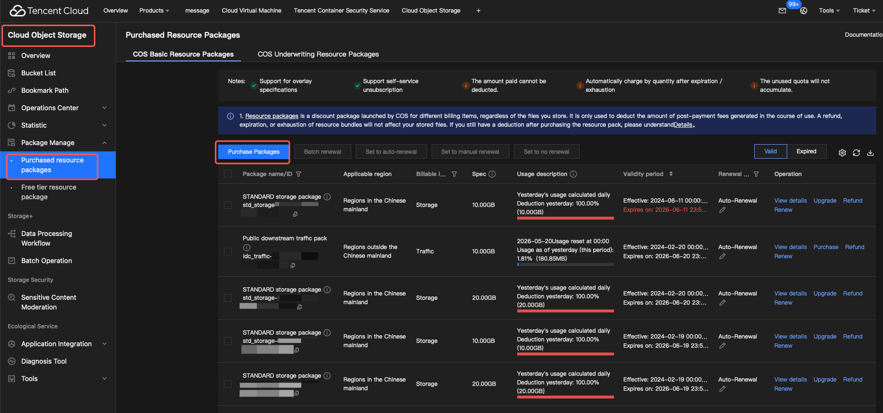Open the Products dropdown

(154, 11)
